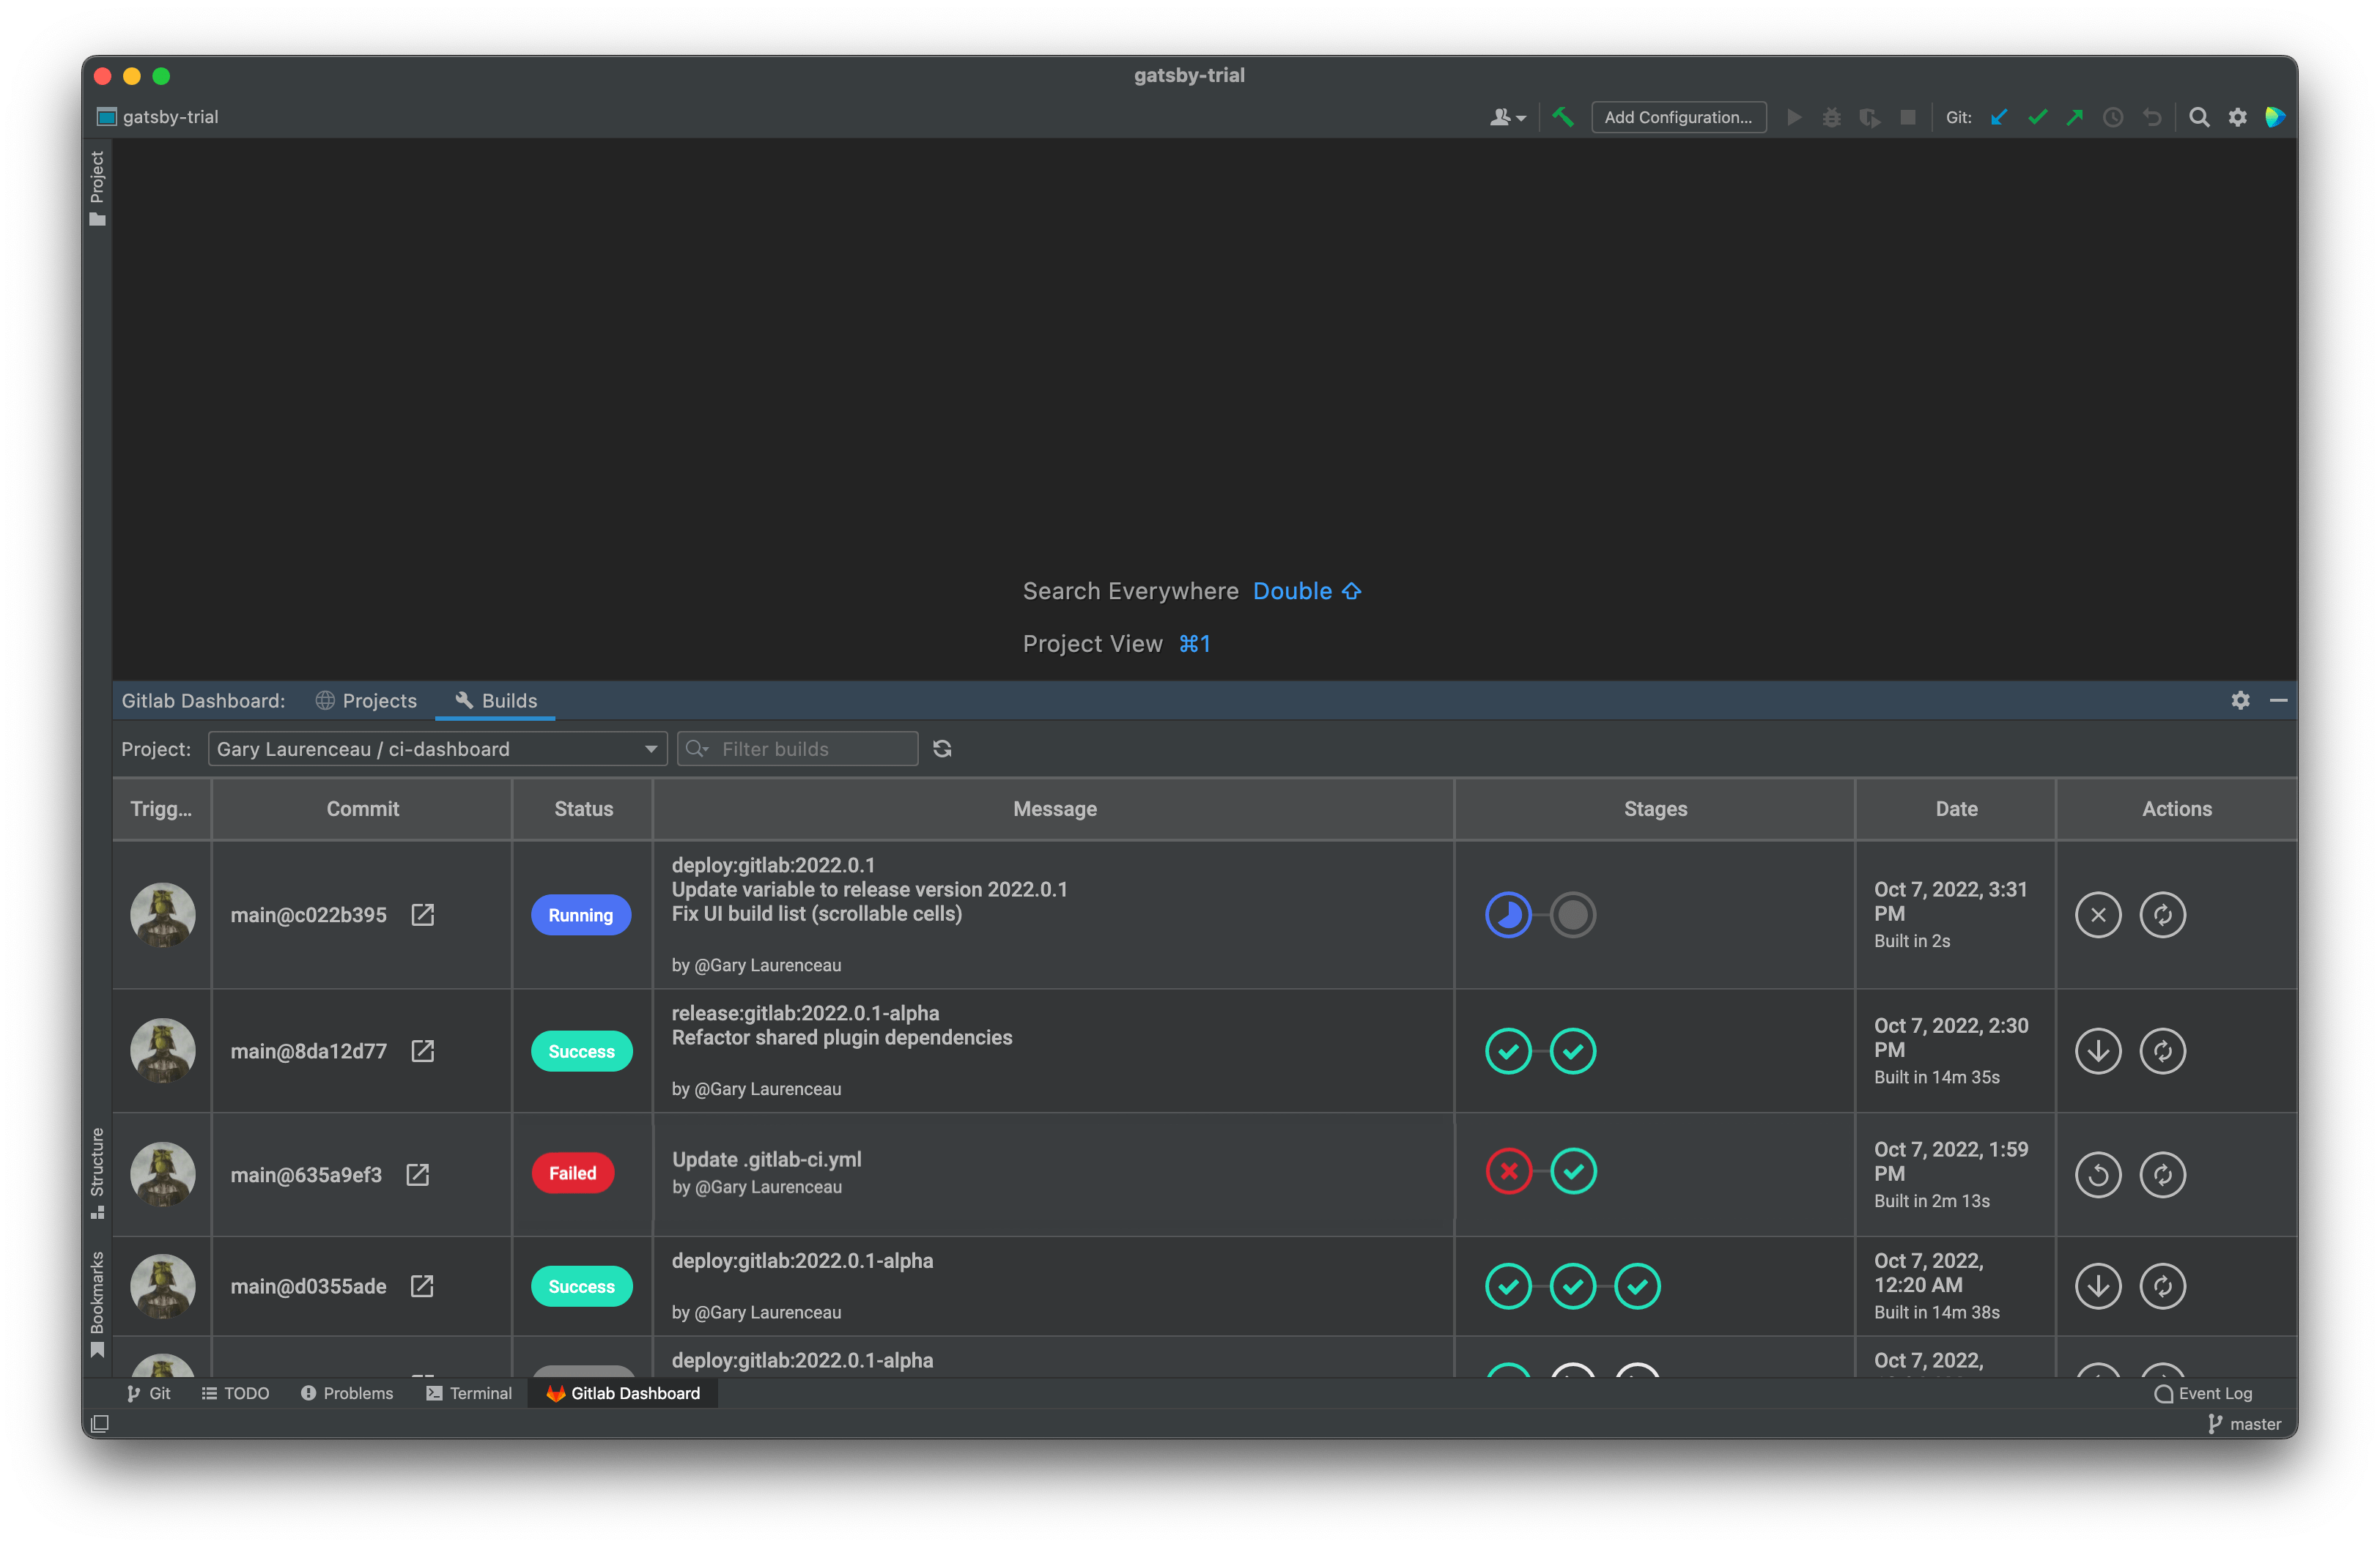The height and width of the screenshot is (1547, 2380).
Task: Refresh the builds list with the refresh icon
Action: [x=941, y=749]
